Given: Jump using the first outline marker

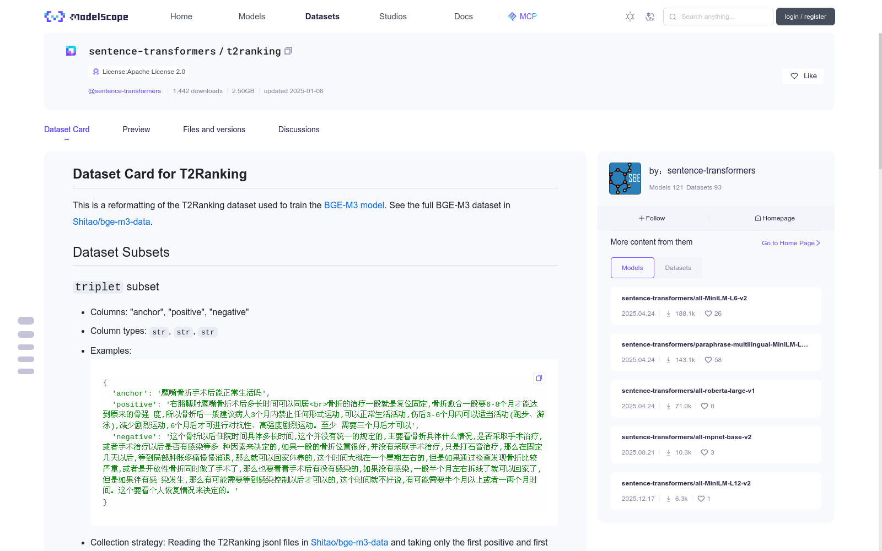Looking at the screenshot, I should point(26,321).
